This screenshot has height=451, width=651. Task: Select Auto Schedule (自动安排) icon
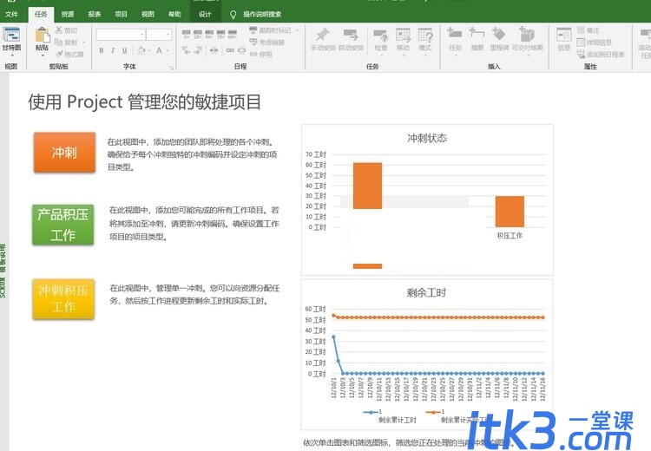(351, 35)
